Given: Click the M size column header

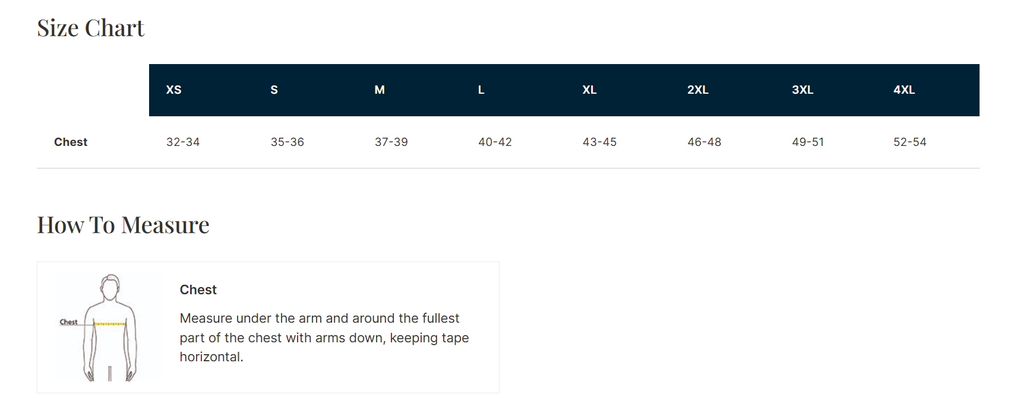Looking at the screenshot, I should click(380, 90).
